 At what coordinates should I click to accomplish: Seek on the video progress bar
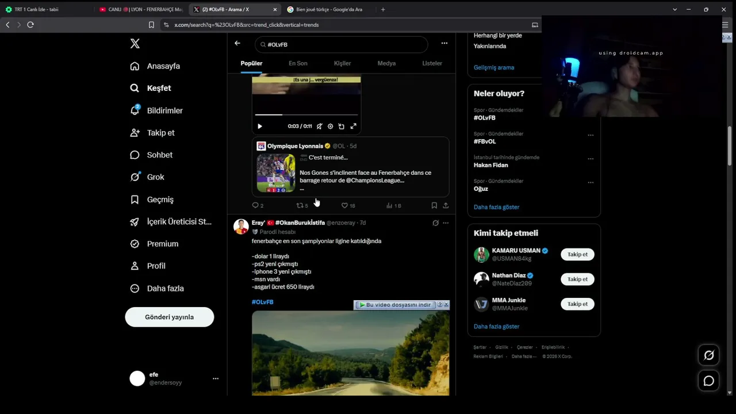coord(306,115)
